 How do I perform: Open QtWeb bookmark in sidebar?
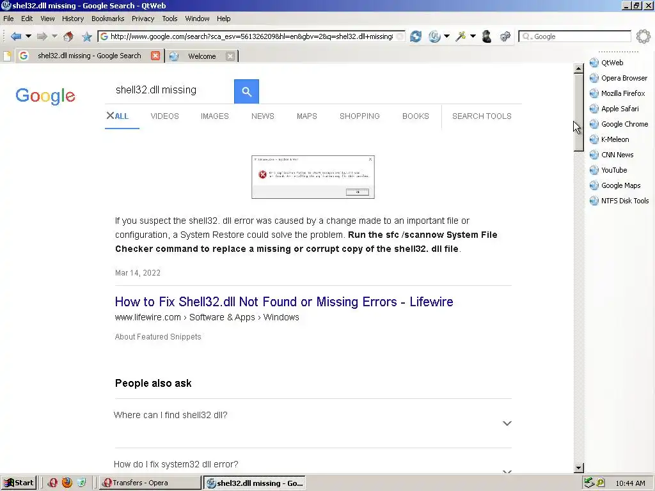(x=612, y=63)
